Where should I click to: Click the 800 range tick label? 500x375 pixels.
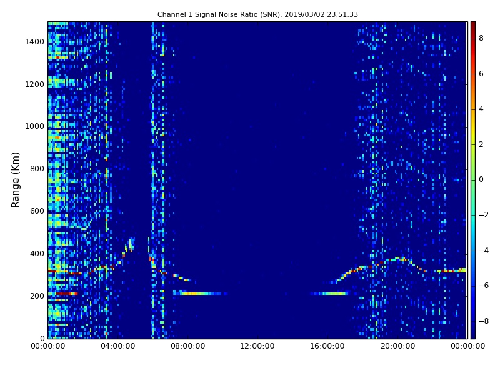[x=37, y=169]
